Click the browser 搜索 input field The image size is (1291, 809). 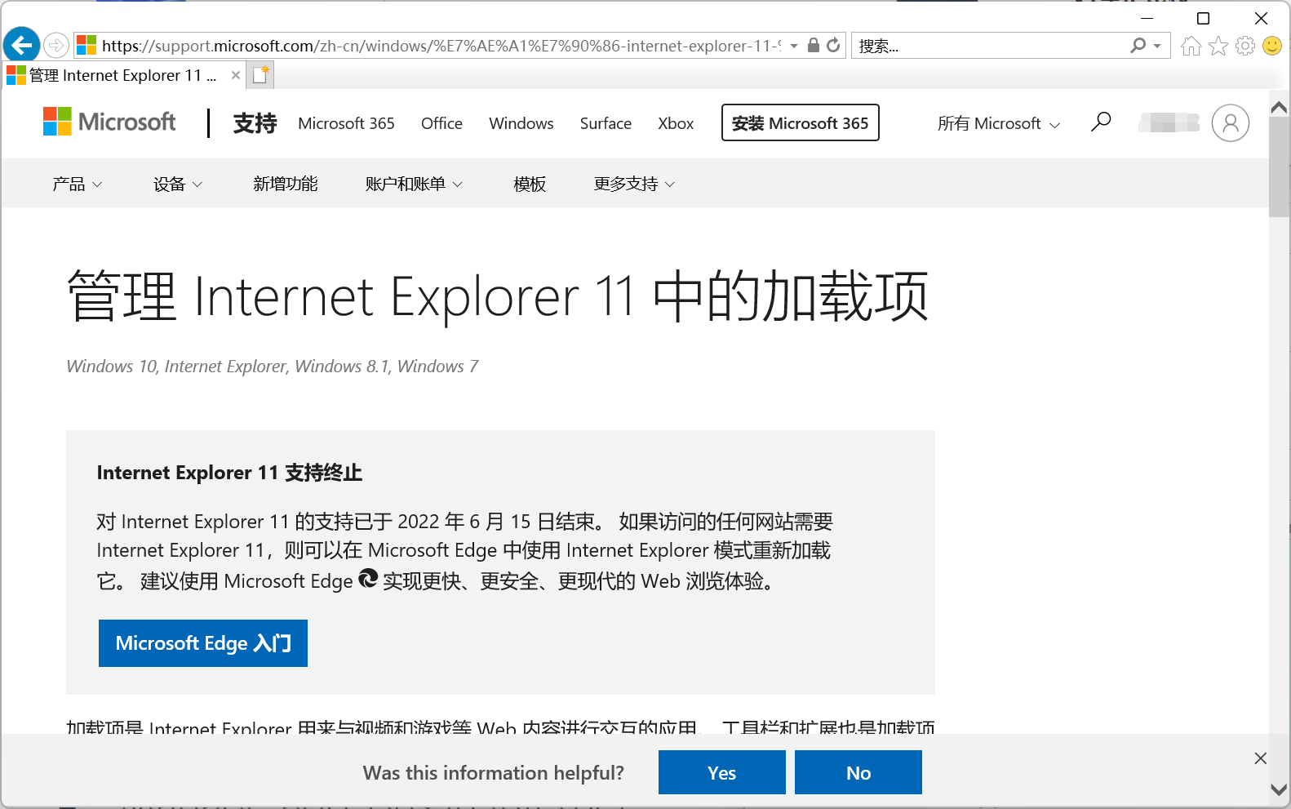tap(987, 47)
